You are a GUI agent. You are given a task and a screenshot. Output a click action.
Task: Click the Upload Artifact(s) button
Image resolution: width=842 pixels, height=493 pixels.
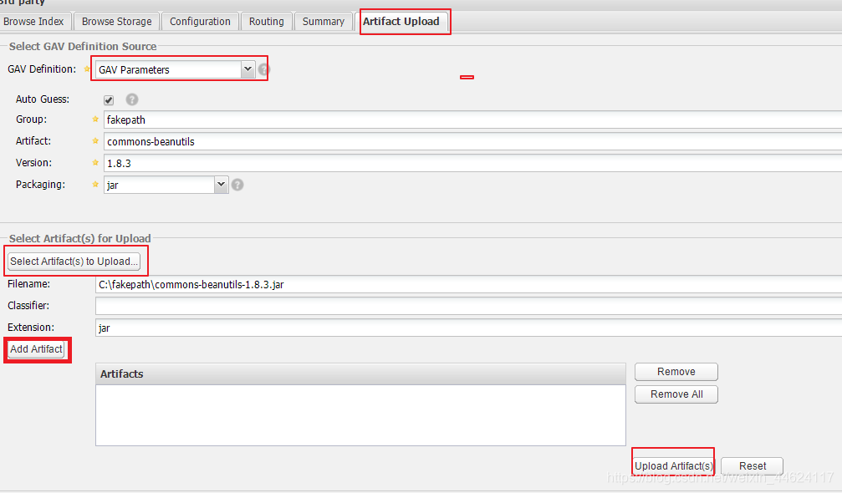(673, 466)
